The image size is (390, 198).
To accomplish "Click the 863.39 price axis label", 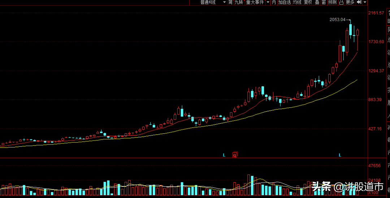I will pyautogui.click(x=376, y=100).
